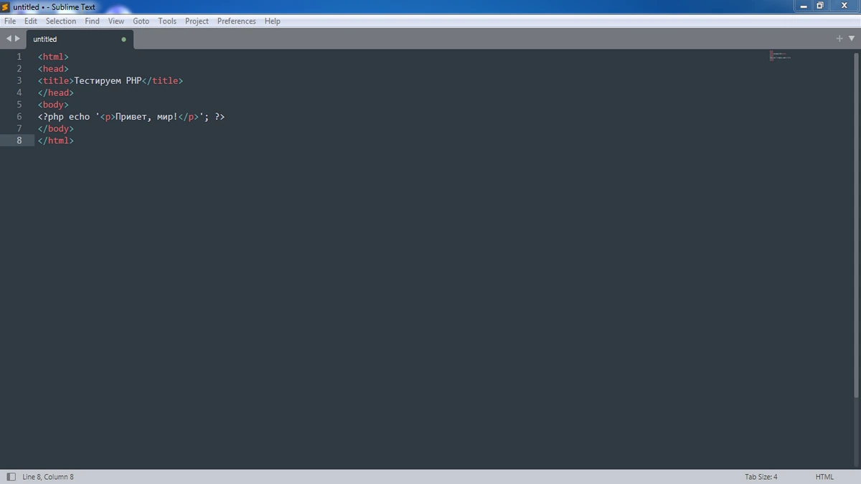Click the </body> closing tag

pos(56,129)
